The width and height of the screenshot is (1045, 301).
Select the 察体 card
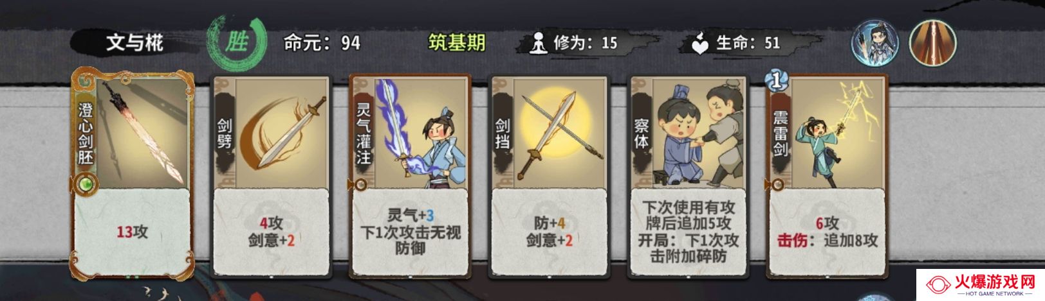coord(689,176)
